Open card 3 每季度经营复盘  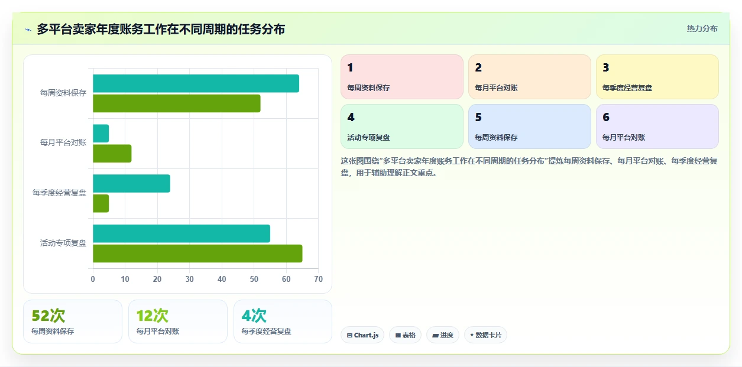pyautogui.click(x=657, y=77)
